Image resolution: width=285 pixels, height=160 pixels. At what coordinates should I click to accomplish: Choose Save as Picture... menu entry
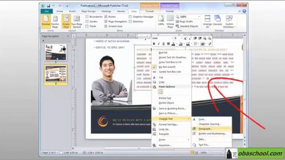(x=171, y=113)
